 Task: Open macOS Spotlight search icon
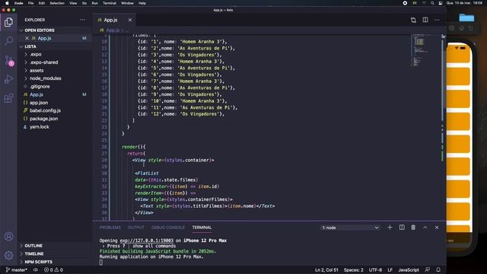(x=432, y=3)
